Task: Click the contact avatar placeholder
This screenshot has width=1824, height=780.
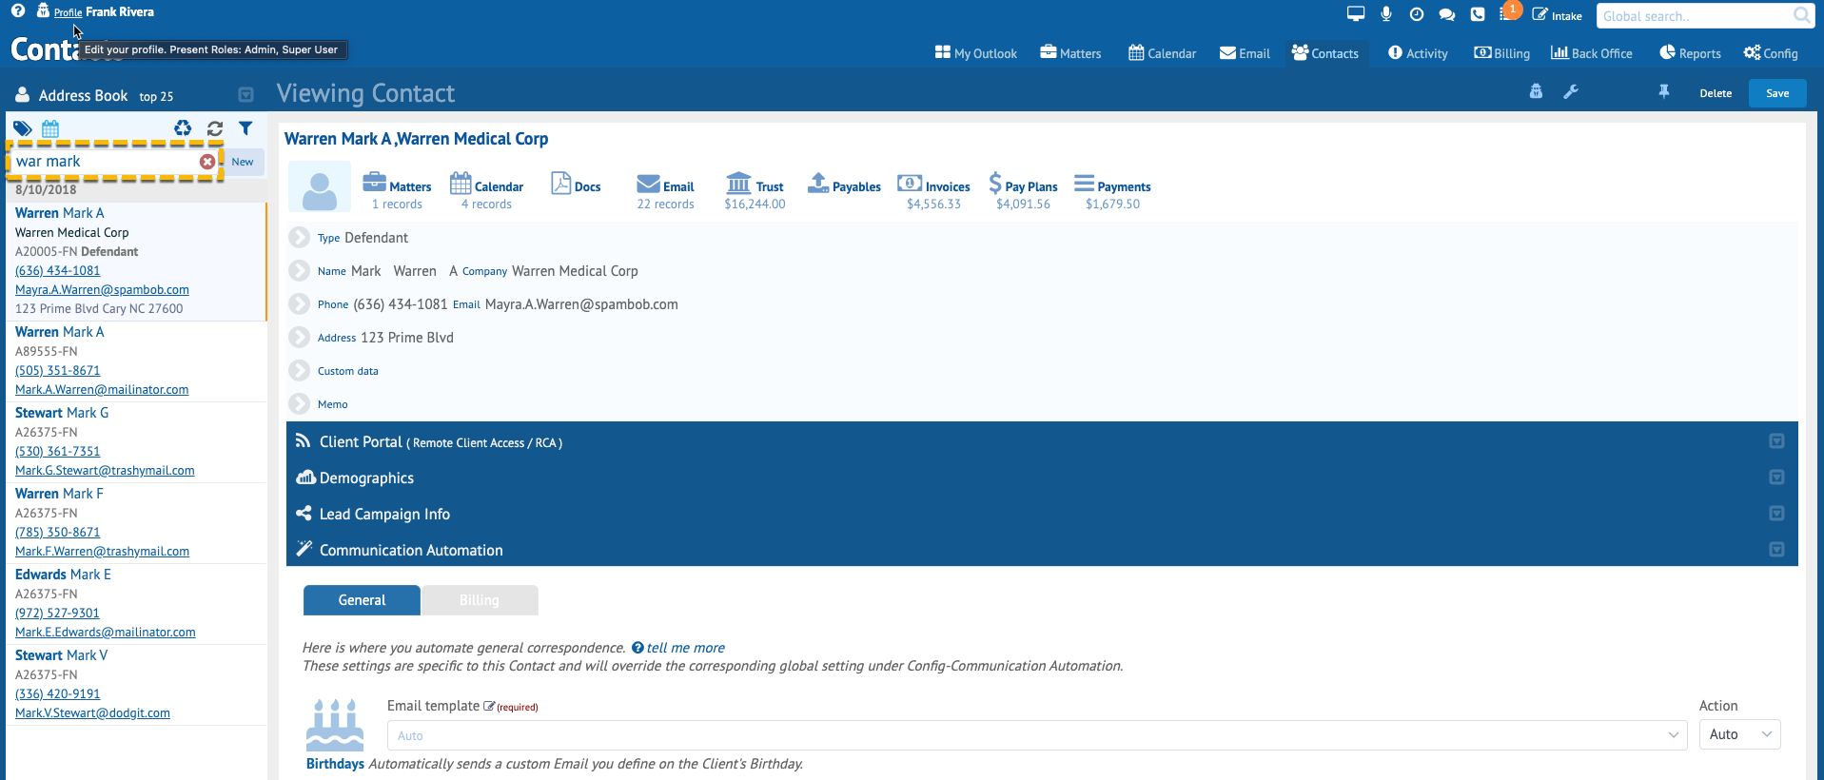Action: (x=320, y=187)
